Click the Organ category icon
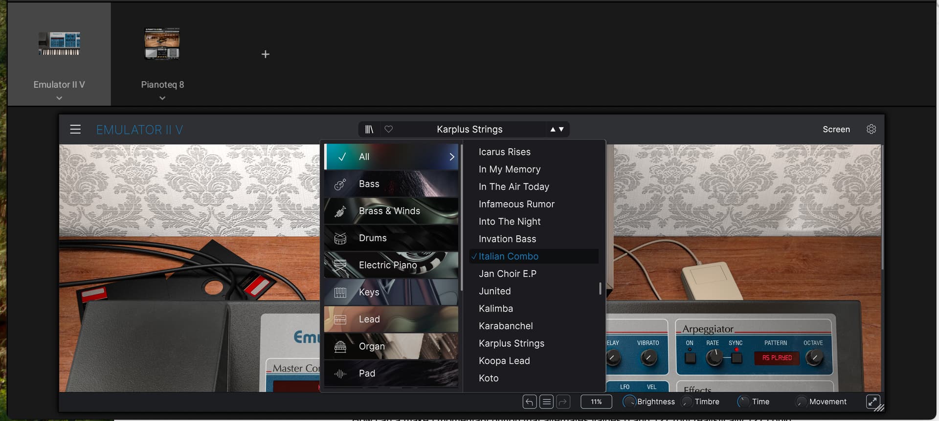Screen dimensions: 939x421 (x=340, y=347)
